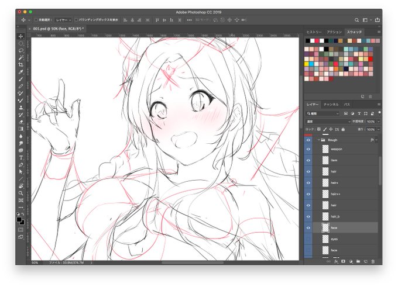Lock all with the padlock icon
Screen dimensions: 398x287
(x=343, y=129)
